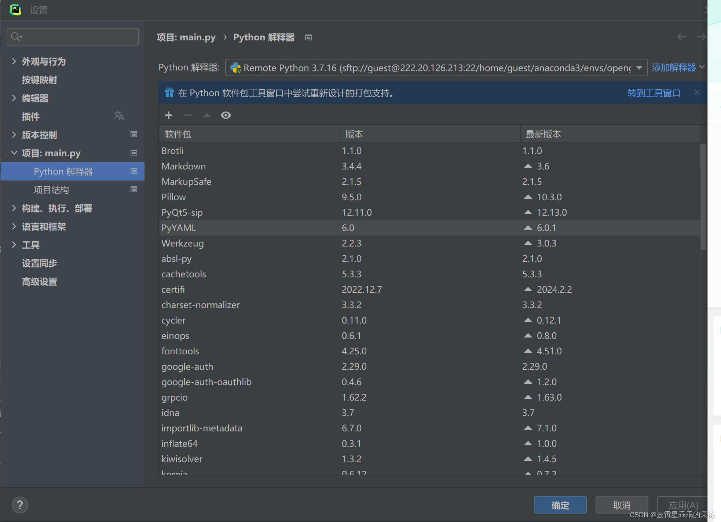The height and width of the screenshot is (522, 721).
Task: Click the back navigation arrow
Action: (x=682, y=37)
